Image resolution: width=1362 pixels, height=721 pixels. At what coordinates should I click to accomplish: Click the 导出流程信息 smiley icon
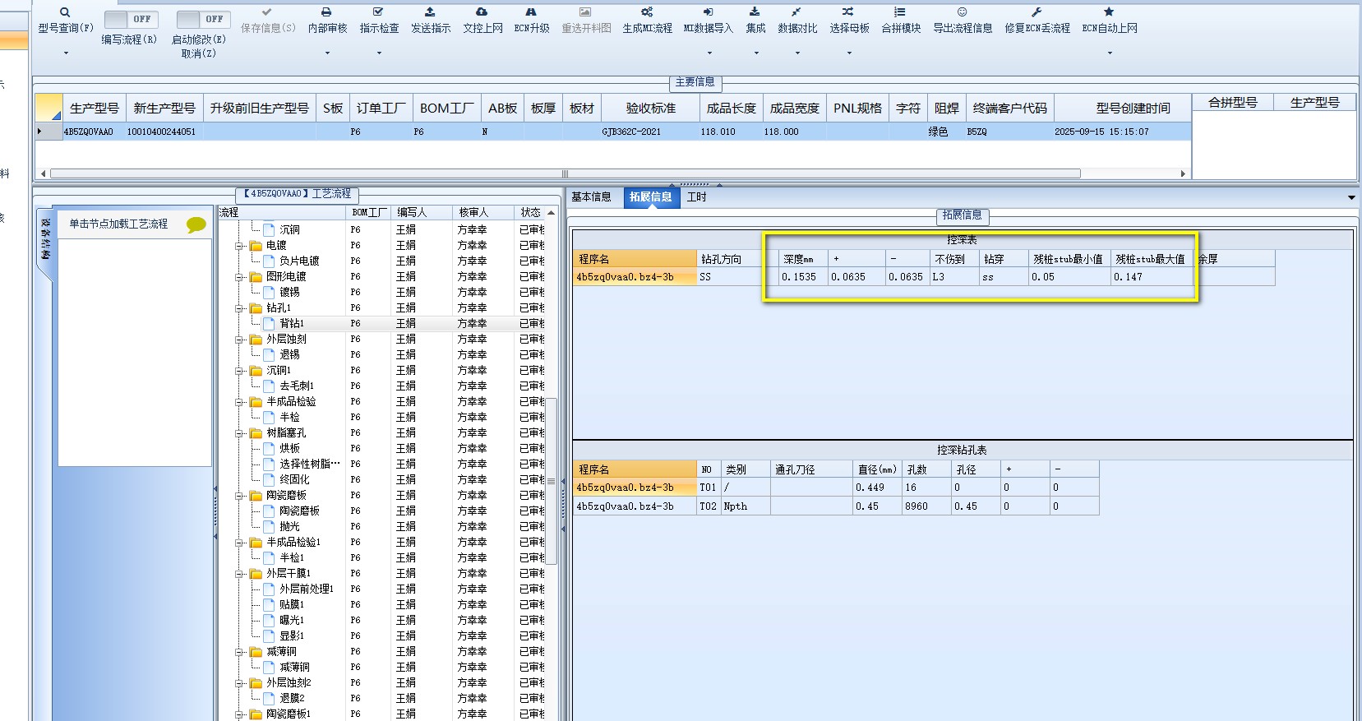(962, 12)
